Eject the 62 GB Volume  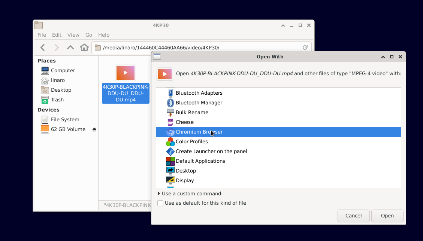coord(94,129)
